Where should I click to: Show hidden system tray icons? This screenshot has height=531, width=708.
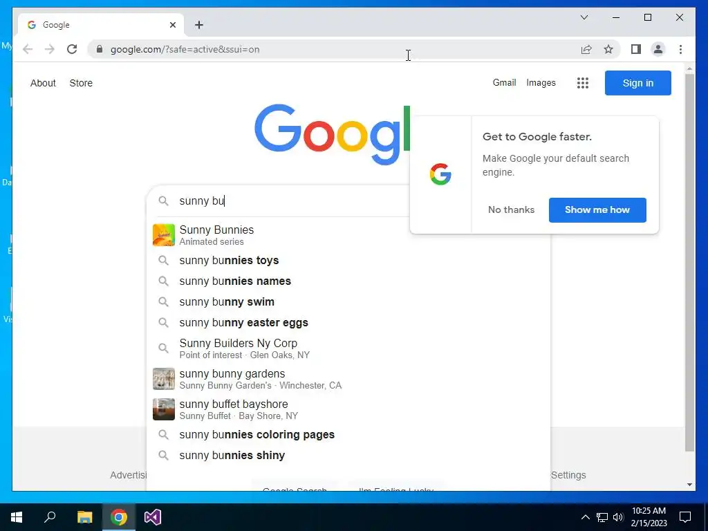[585, 517]
